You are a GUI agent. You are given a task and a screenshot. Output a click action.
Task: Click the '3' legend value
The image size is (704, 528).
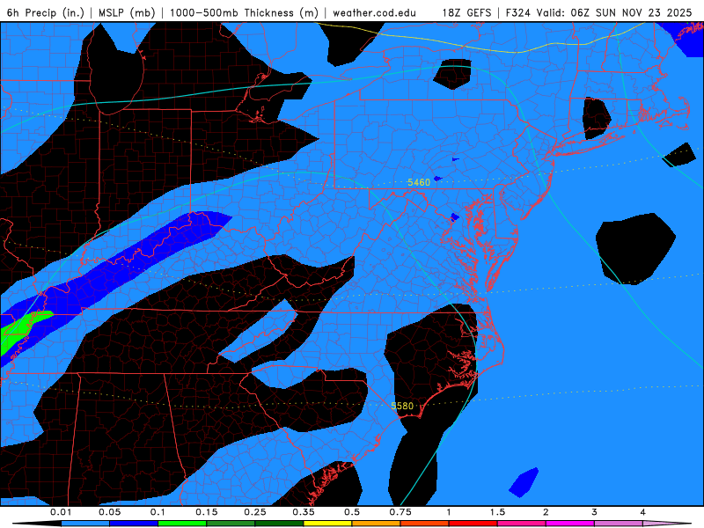[x=595, y=512]
